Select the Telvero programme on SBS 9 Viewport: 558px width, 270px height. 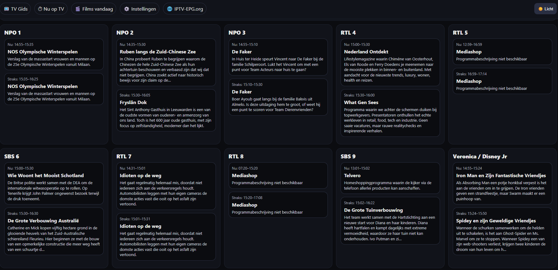(388, 178)
